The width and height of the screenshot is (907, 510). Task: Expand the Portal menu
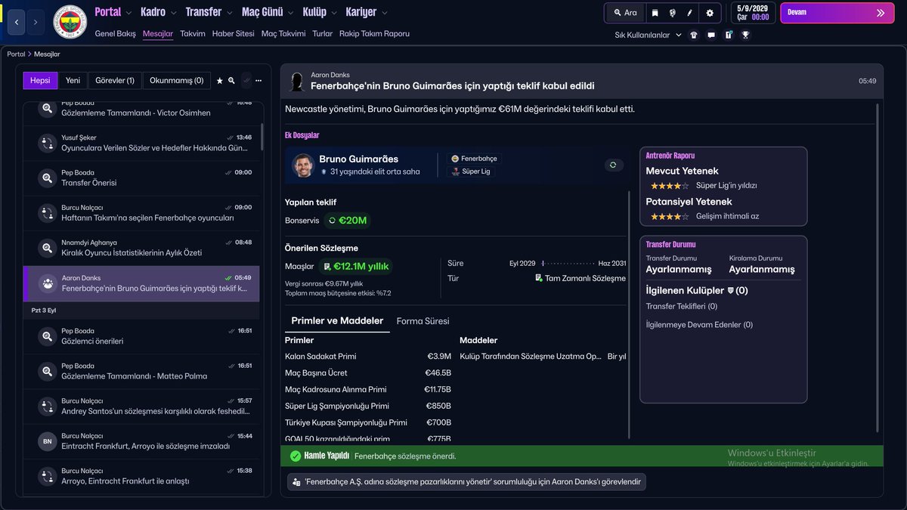click(x=113, y=12)
